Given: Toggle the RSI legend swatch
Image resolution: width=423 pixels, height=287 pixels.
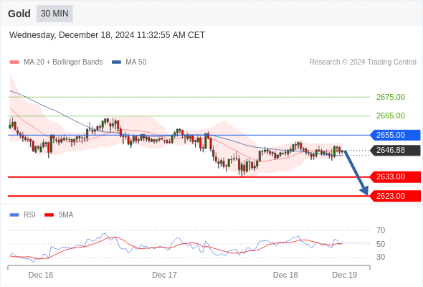Looking at the screenshot, I should [x=14, y=215].
